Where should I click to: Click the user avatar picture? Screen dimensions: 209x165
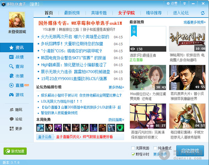click(17, 20)
